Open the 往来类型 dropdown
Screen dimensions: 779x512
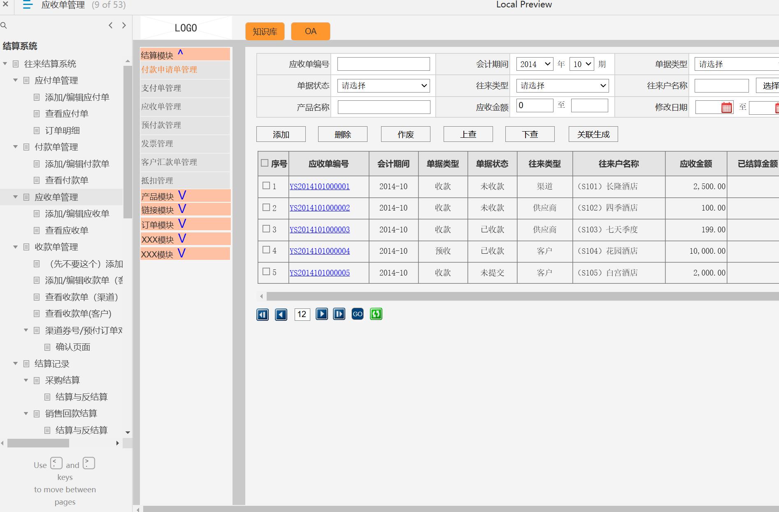[x=563, y=86]
